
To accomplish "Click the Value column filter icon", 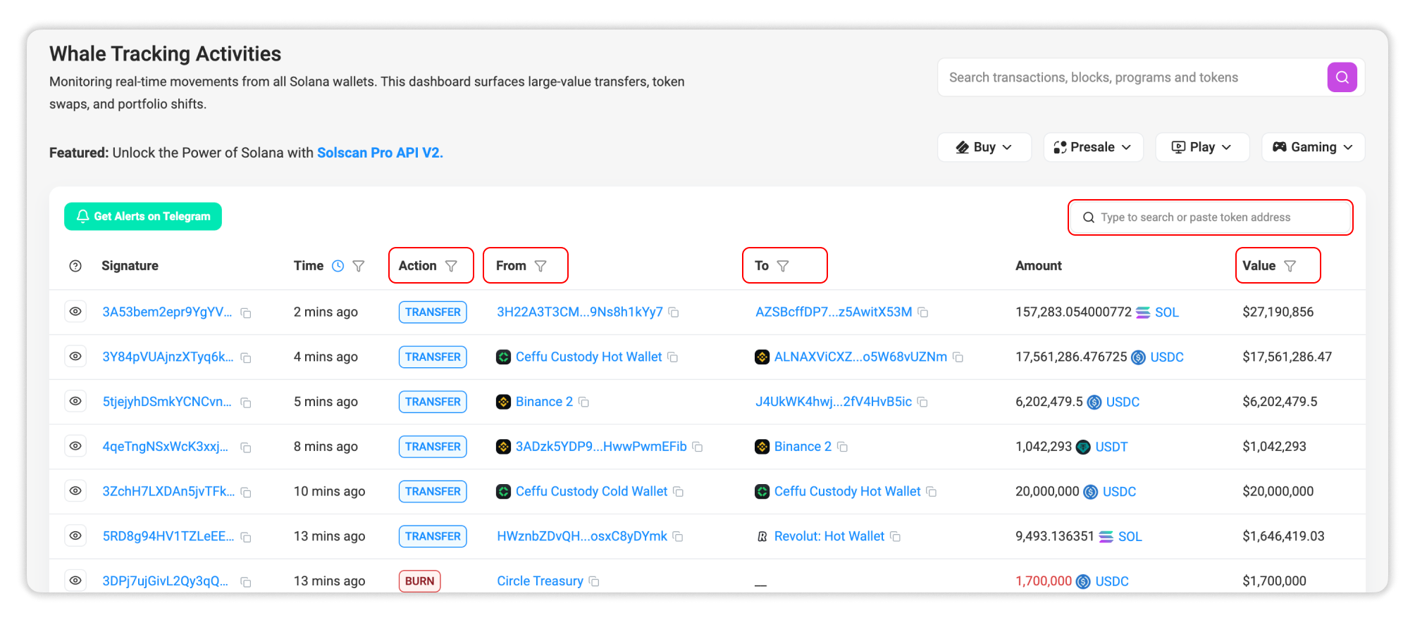I will (x=1290, y=266).
